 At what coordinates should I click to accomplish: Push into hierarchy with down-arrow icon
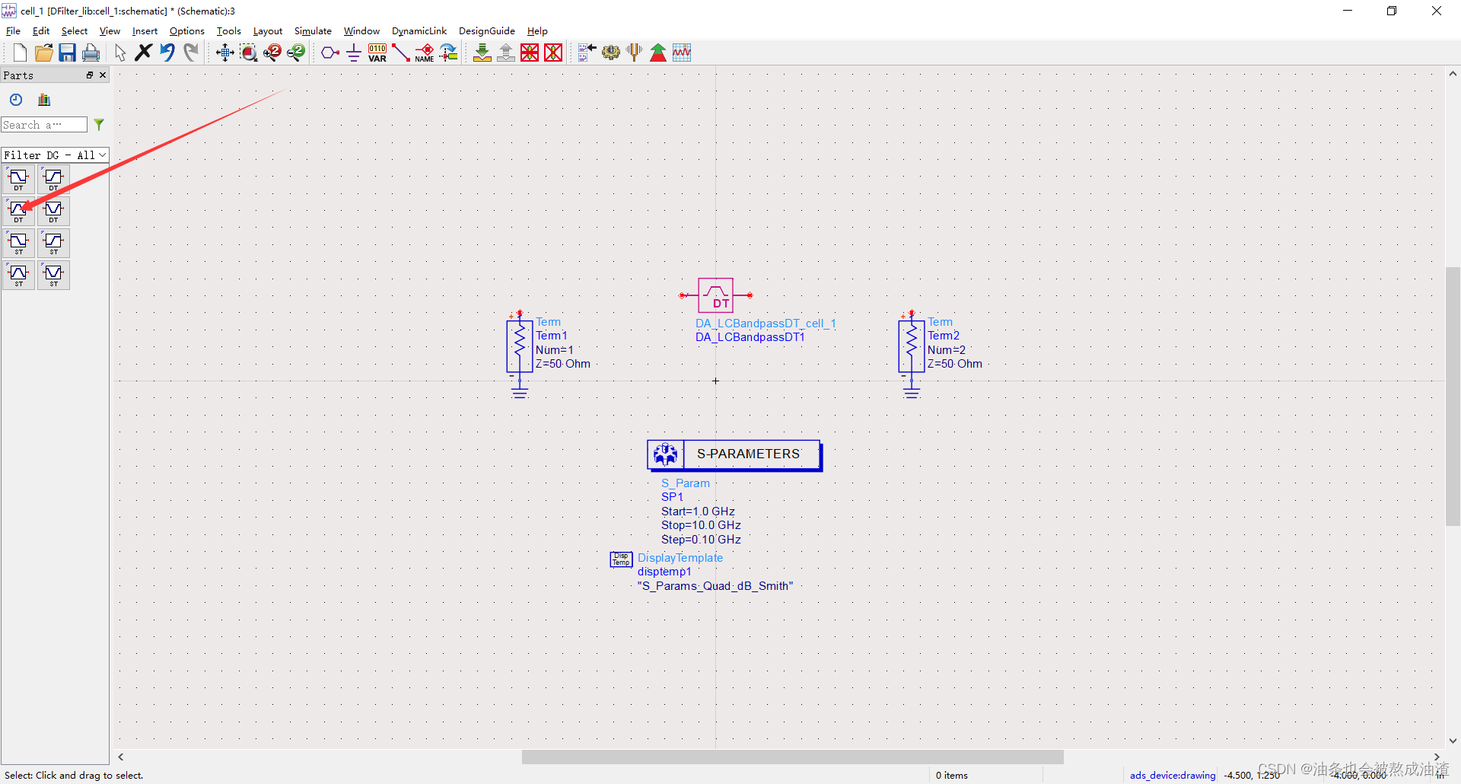pyautogui.click(x=482, y=53)
